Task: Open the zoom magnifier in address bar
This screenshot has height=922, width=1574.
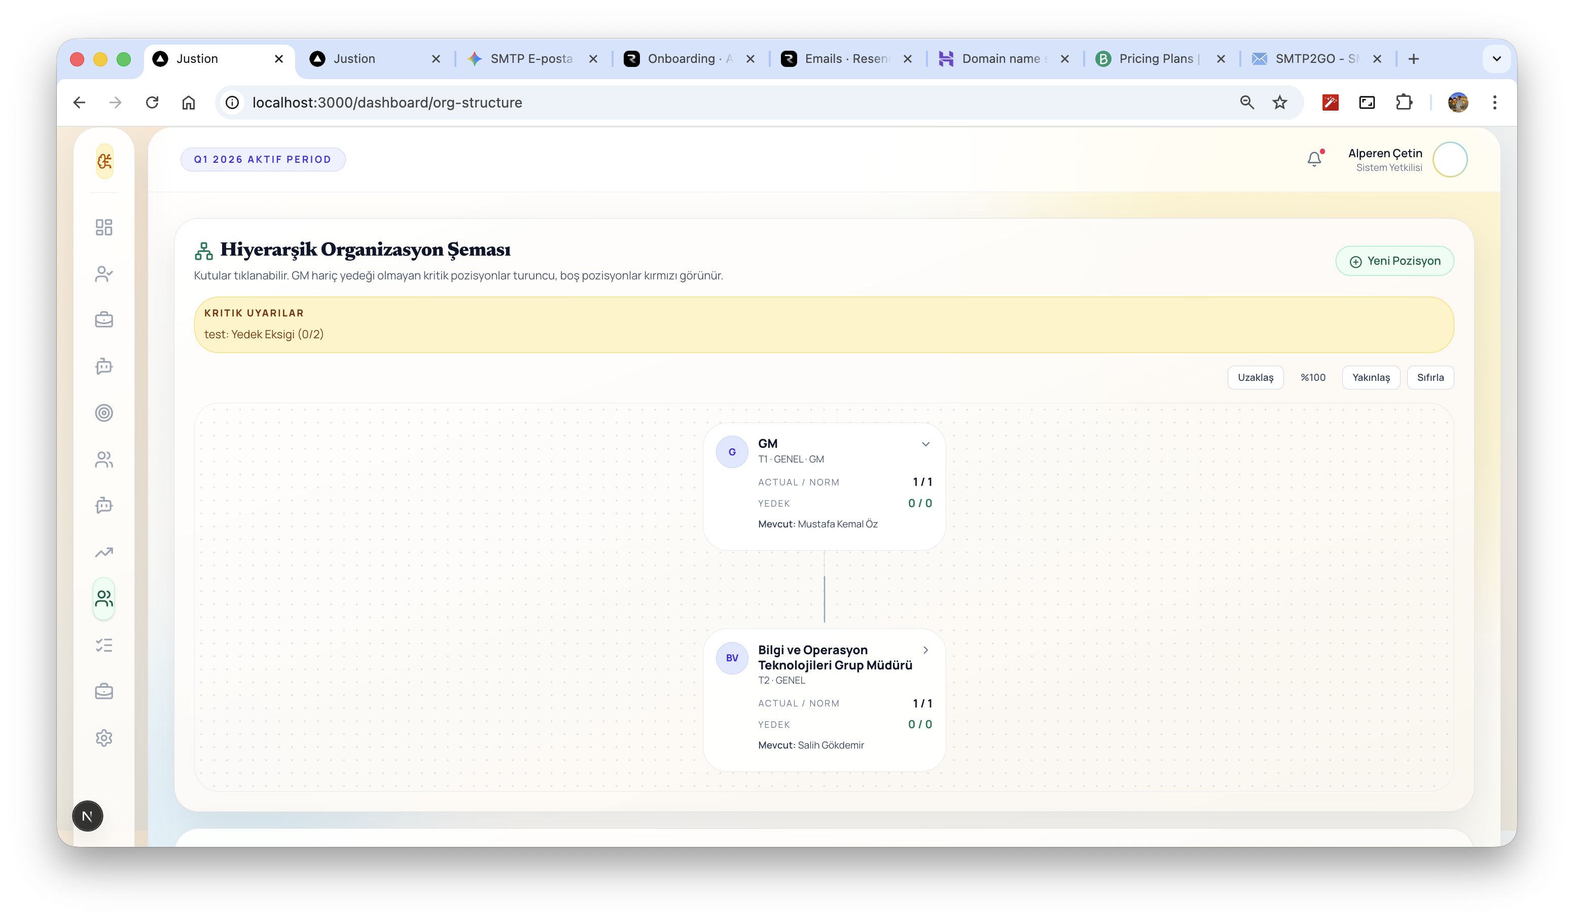Action: (1247, 102)
